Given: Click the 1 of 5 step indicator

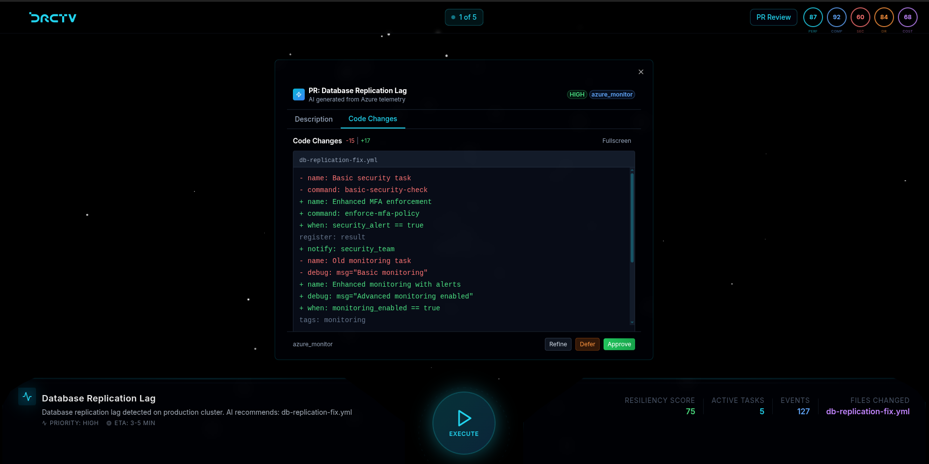Looking at the screenshot, I should point(464,17).
